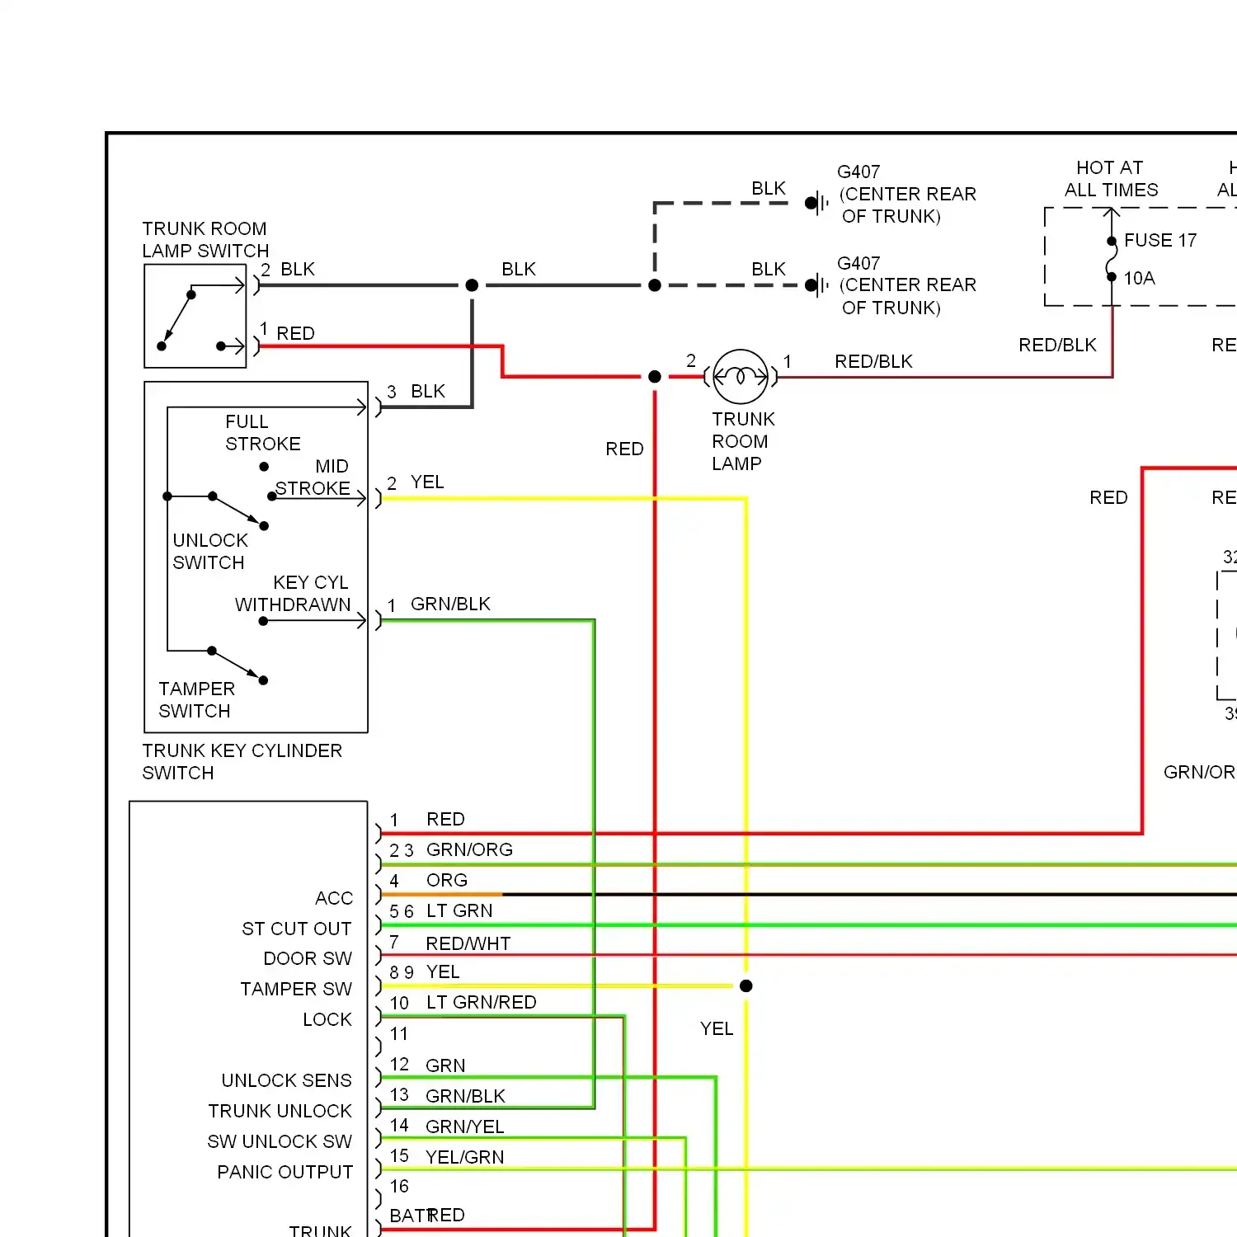Viewport: 1237px width, 1237px height.
Task: Click the red wire junction dot left of trunk lamp
Action: click(x=655, y=377)
